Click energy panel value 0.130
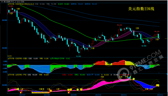The height and width of the screenshot is (96, 168). click(46, 59)
